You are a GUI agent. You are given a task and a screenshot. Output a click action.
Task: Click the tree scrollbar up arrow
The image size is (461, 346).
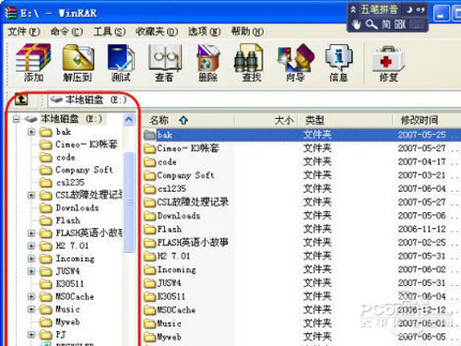129,119
